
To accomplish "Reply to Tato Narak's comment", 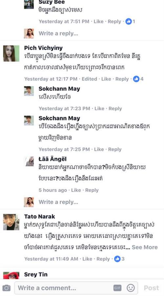I will pyautogui.click(x=103, y=259).
